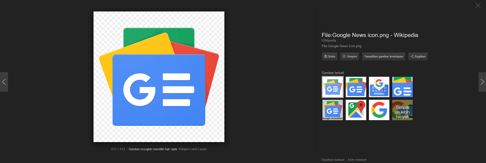Click 'Gambar mungkin memiliki hak cipta' text
Screen dimensions: 486x163
click(153, 149)
